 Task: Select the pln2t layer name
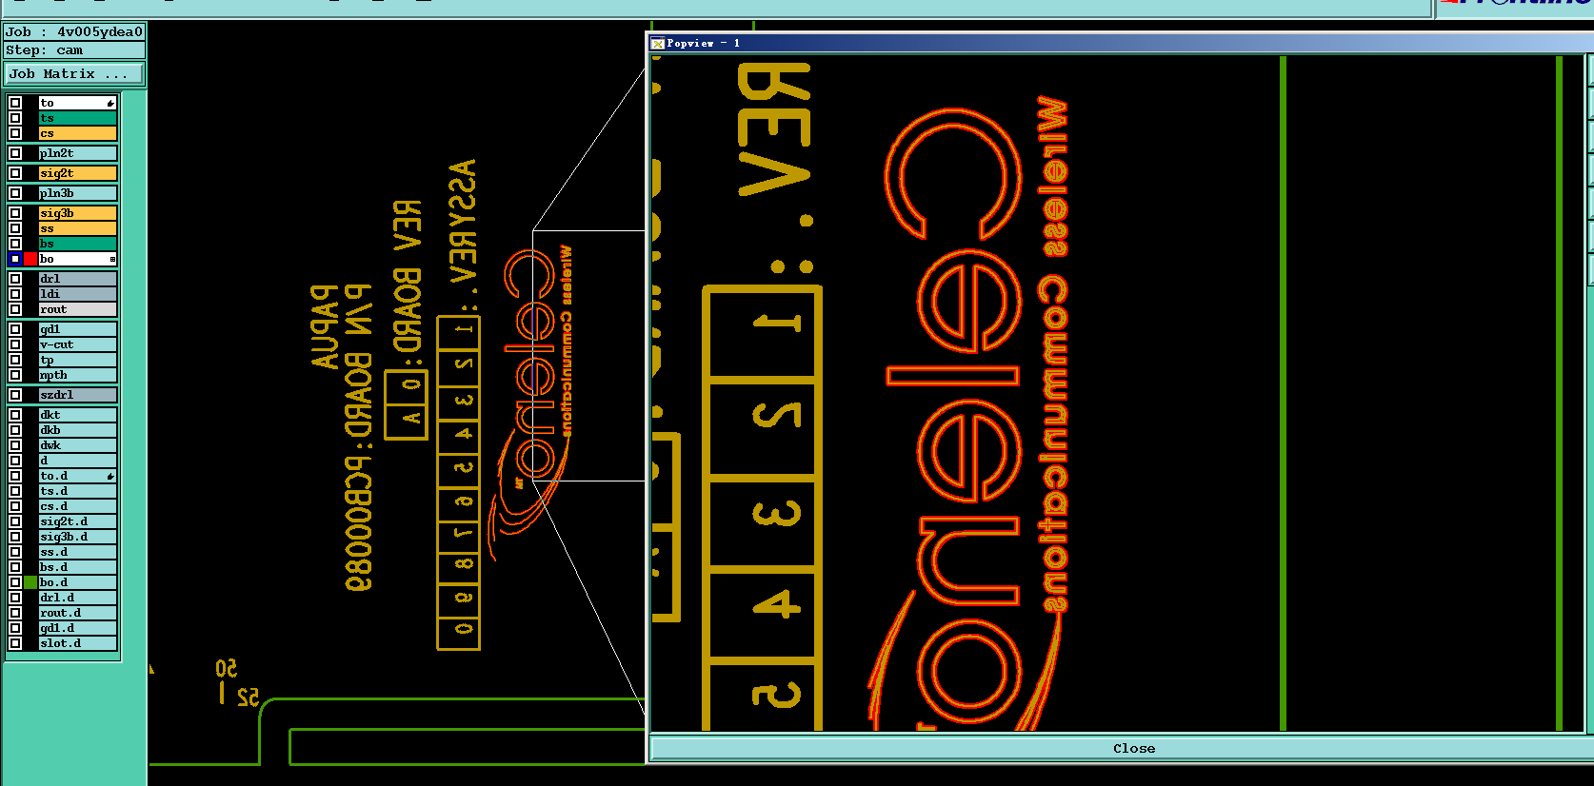tap(77, 153)
